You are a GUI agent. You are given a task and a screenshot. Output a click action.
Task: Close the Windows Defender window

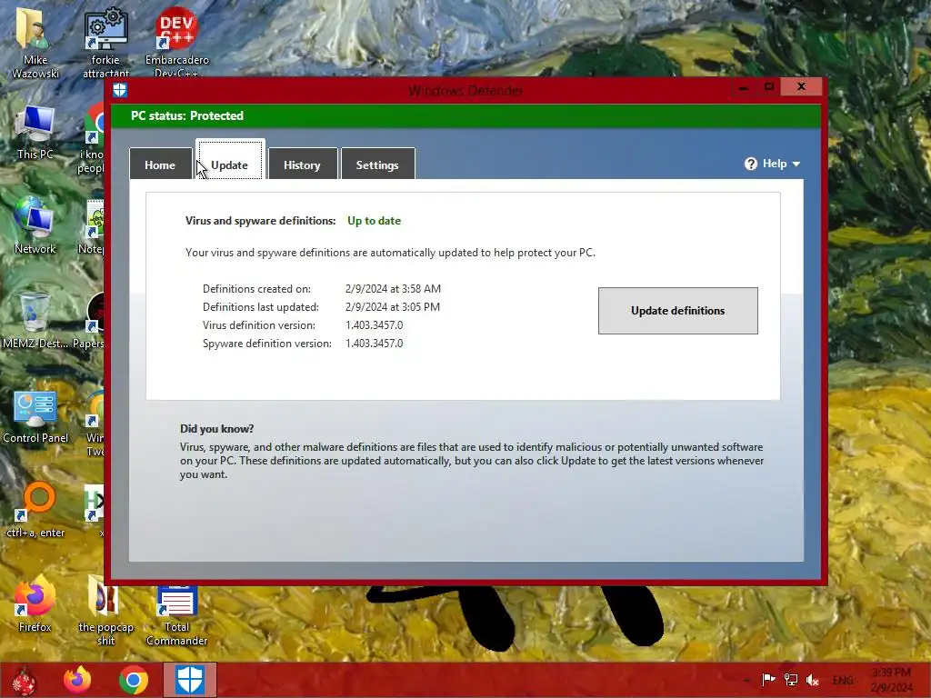tap(801, 86)
